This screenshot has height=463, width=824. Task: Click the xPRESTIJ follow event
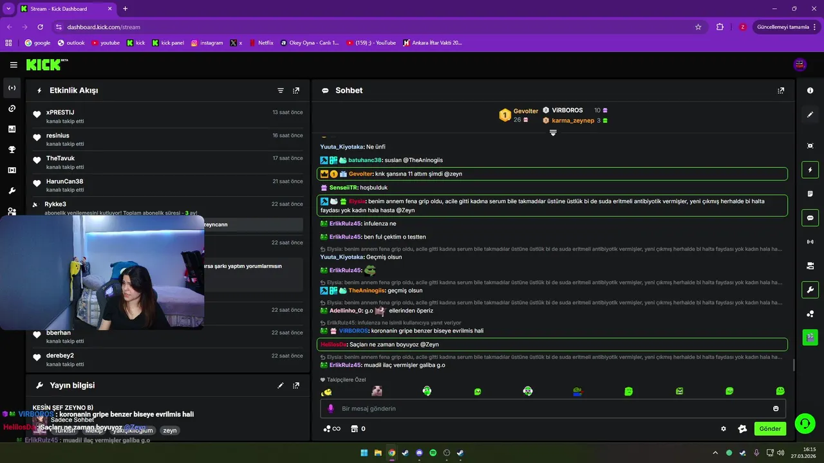pos(167,116)
